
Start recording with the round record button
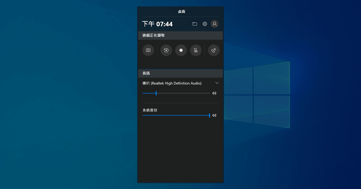pos(181,50)
